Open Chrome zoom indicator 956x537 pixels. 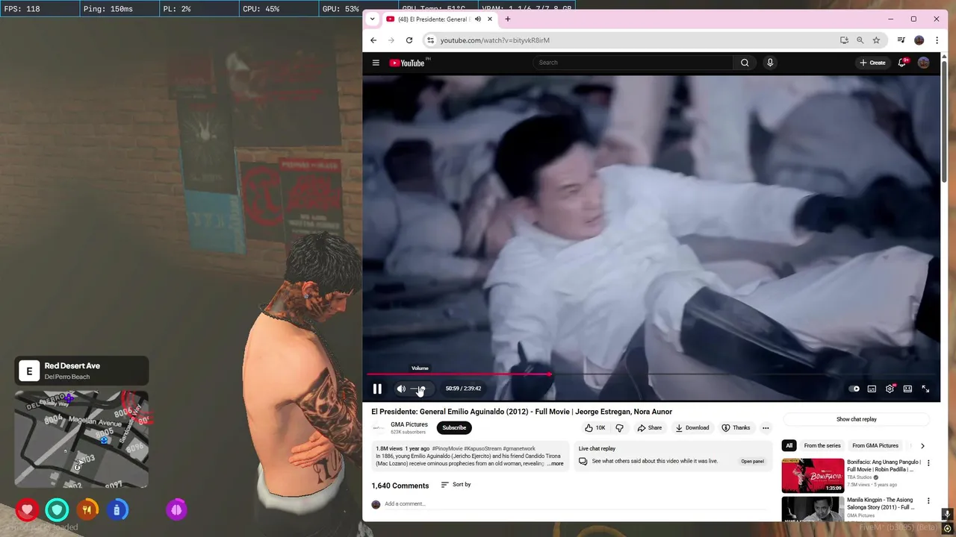coord(860,40)
